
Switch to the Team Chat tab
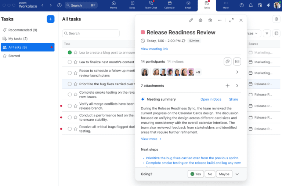coord(151,5)
